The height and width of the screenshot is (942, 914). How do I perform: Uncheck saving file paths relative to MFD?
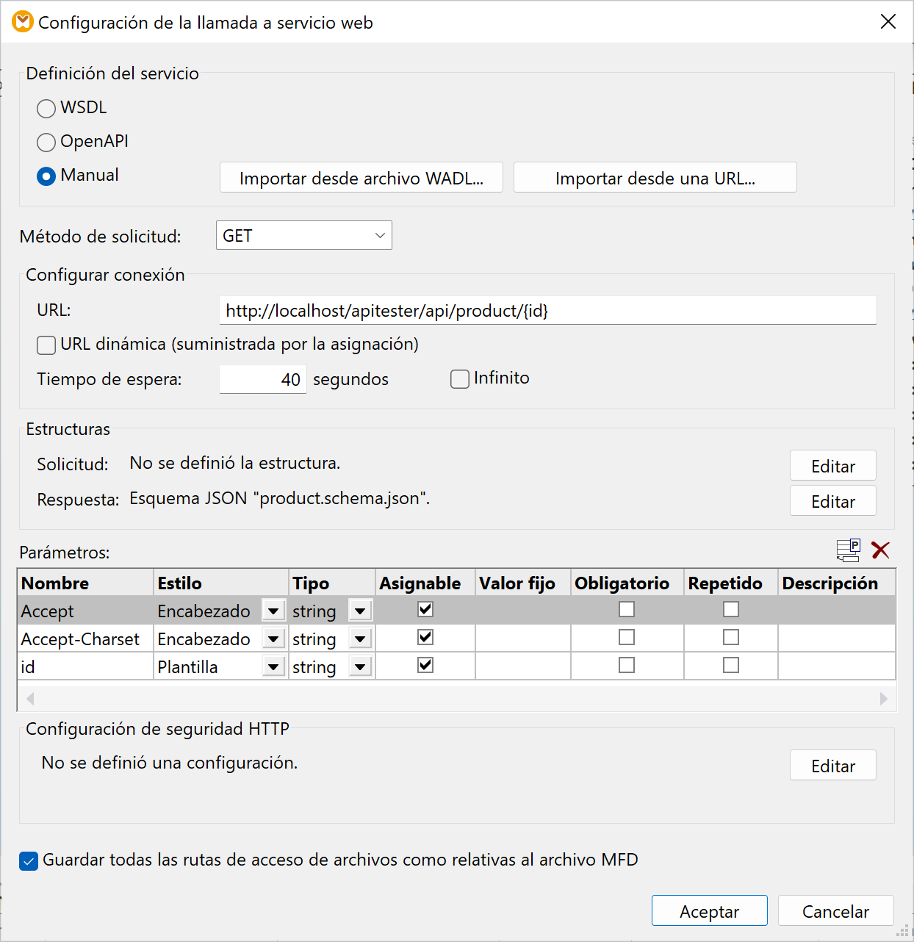pos(29,861)
